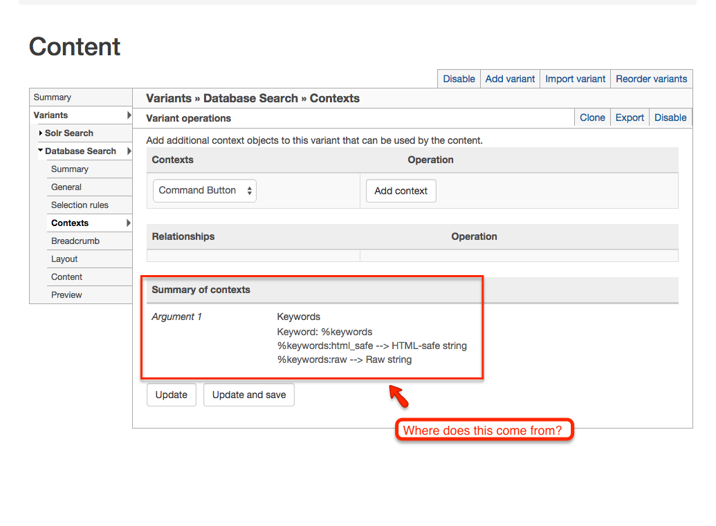Open the Layout section
The height and width of the screenshot is (526, 716).
coord(64,259)
